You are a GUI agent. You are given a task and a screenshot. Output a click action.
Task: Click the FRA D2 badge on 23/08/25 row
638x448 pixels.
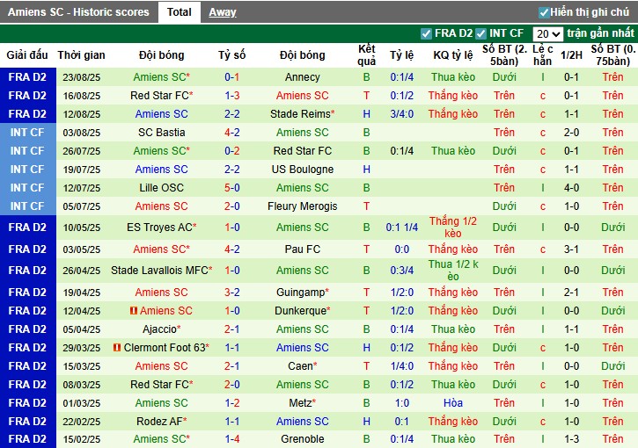click(x=27, y=77)
